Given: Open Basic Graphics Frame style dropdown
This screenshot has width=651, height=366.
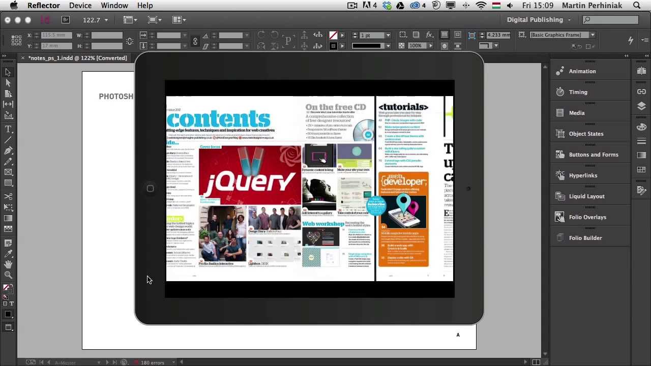Looking at the screenshot, I should tap(593, 35).
